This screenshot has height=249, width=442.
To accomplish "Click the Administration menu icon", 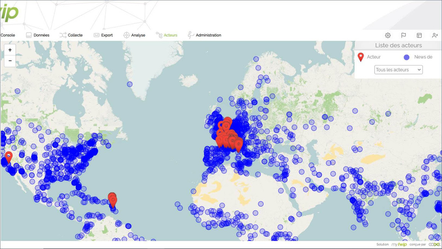I will pyautogui.click(x=190, y=35).
